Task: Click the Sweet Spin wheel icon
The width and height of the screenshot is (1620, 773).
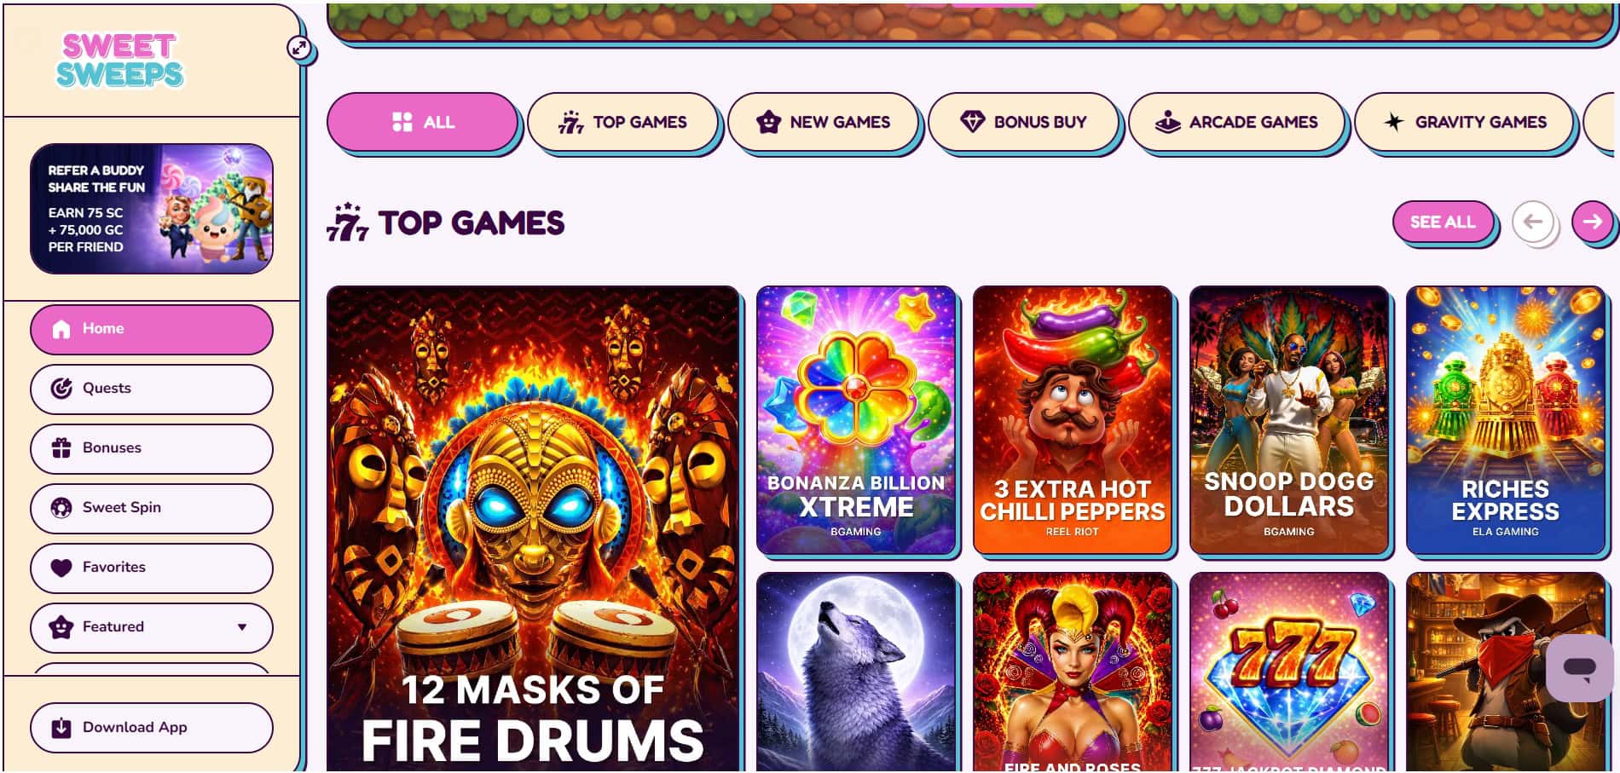Action: (61, 508)
